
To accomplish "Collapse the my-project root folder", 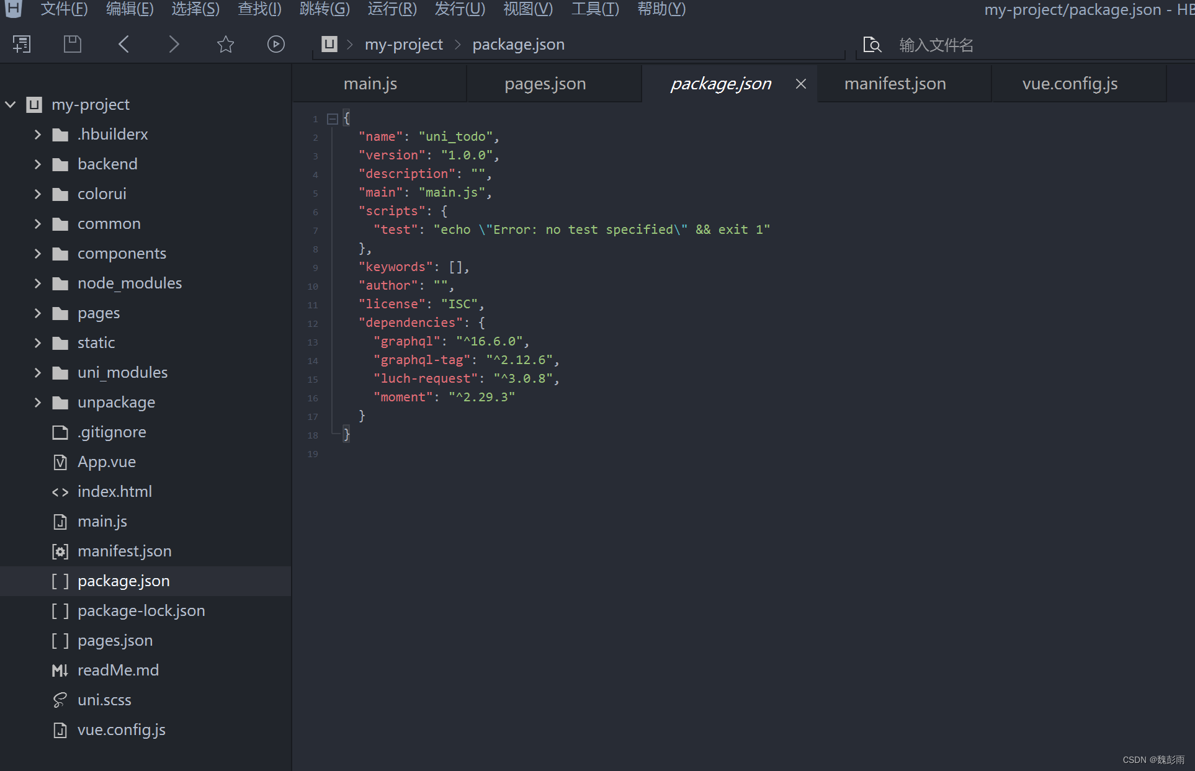I will (x=11, y=104).
